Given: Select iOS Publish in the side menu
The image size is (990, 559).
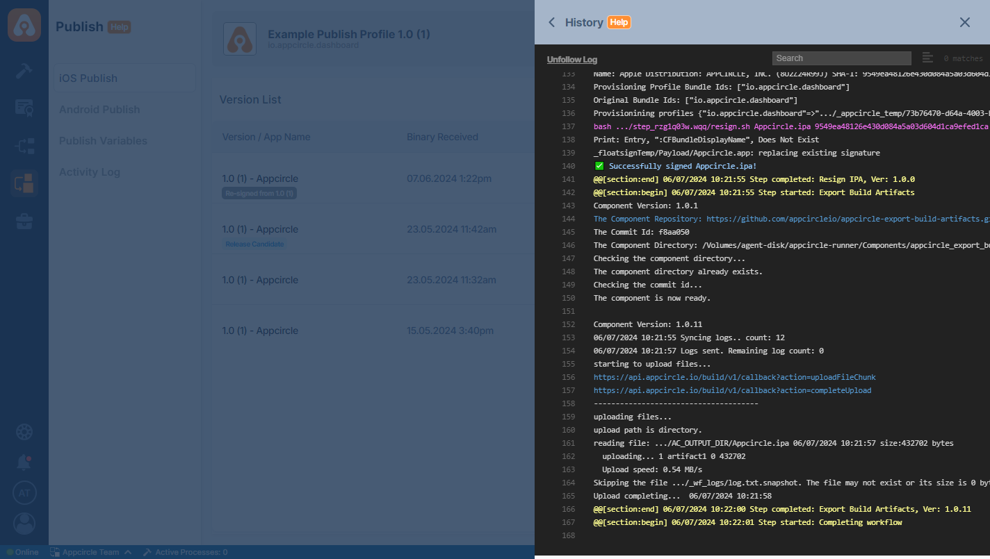Looking at the screenshot, I should [124, 78].
